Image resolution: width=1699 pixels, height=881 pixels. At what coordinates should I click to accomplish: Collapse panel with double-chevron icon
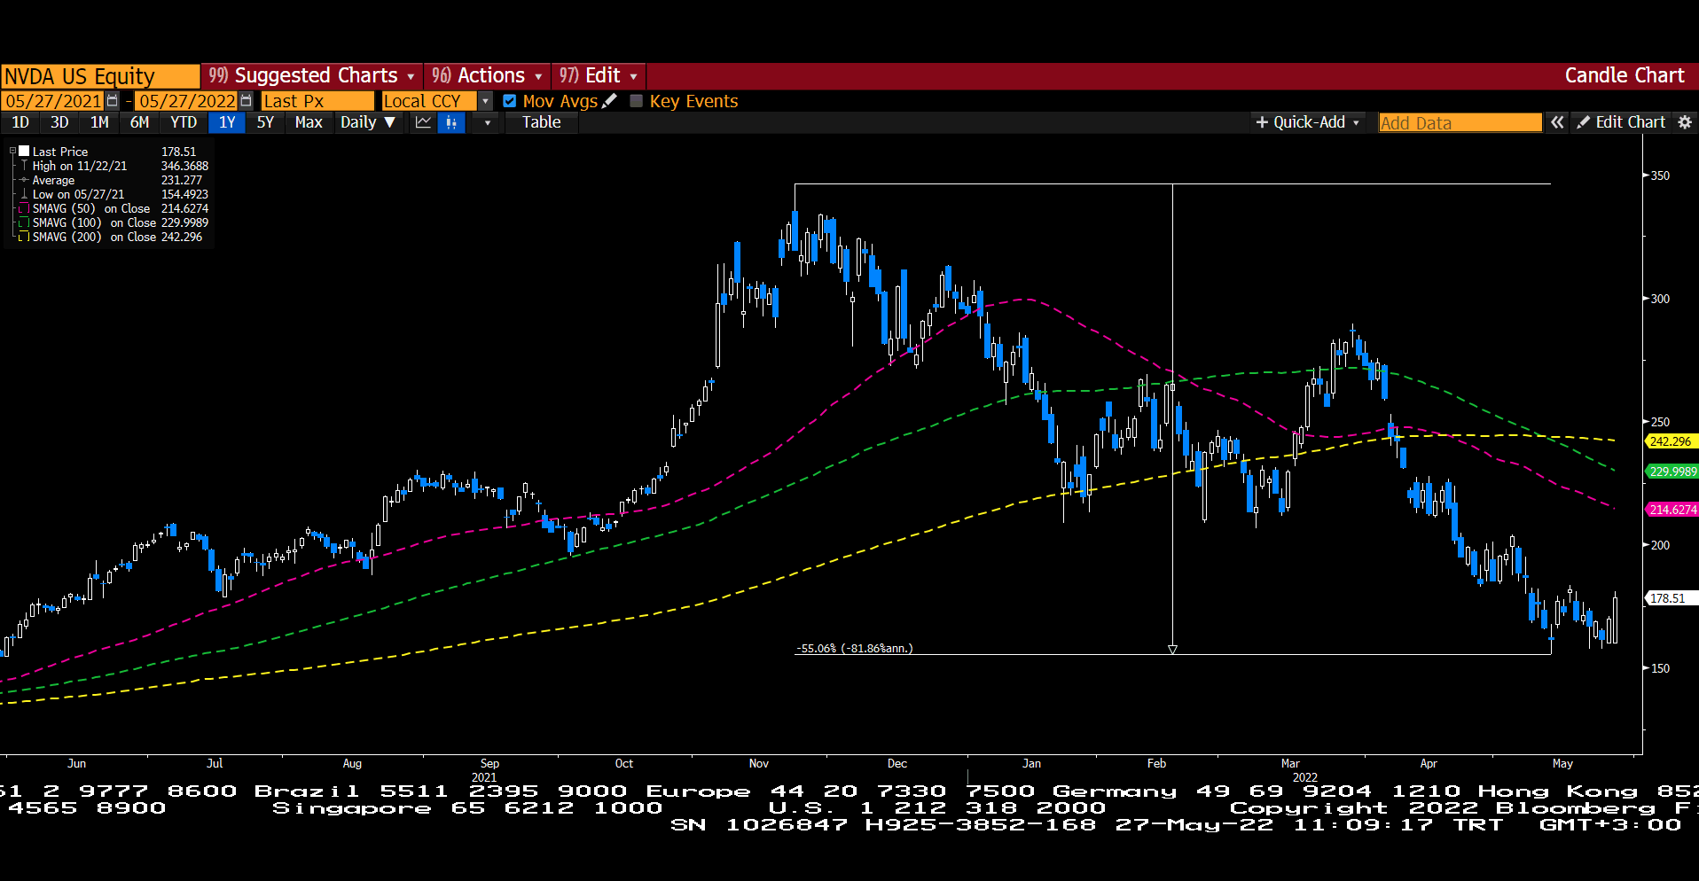(1557, 122)
